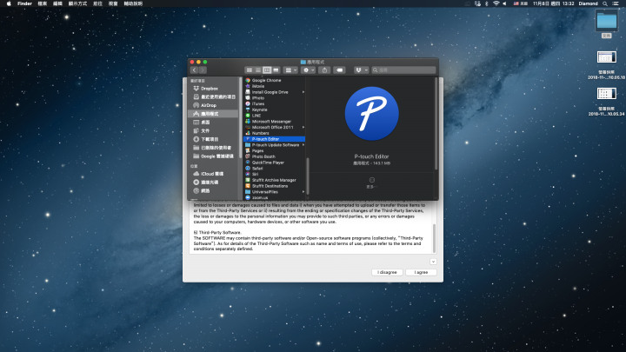This screenshot has width=626, height=352.
Task: Expand the P-touch Update Software arrow
Action: pos(303,145)
